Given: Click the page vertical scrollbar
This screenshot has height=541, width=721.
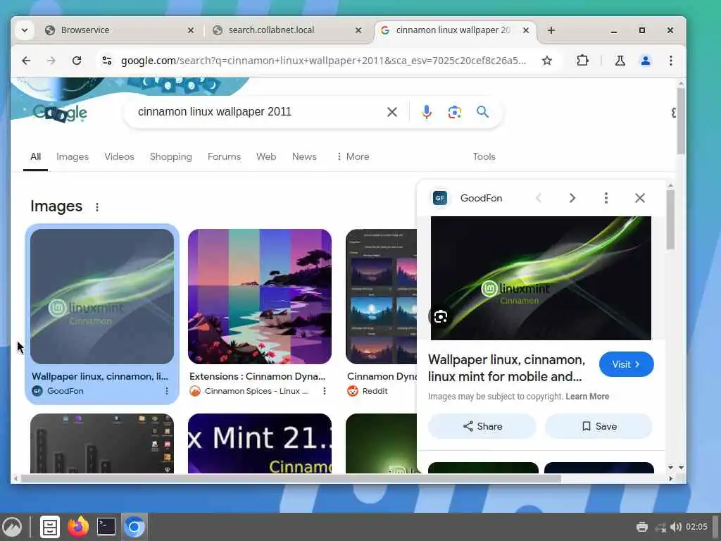Looking at the screenshot, I should click(x=681, y=121).
